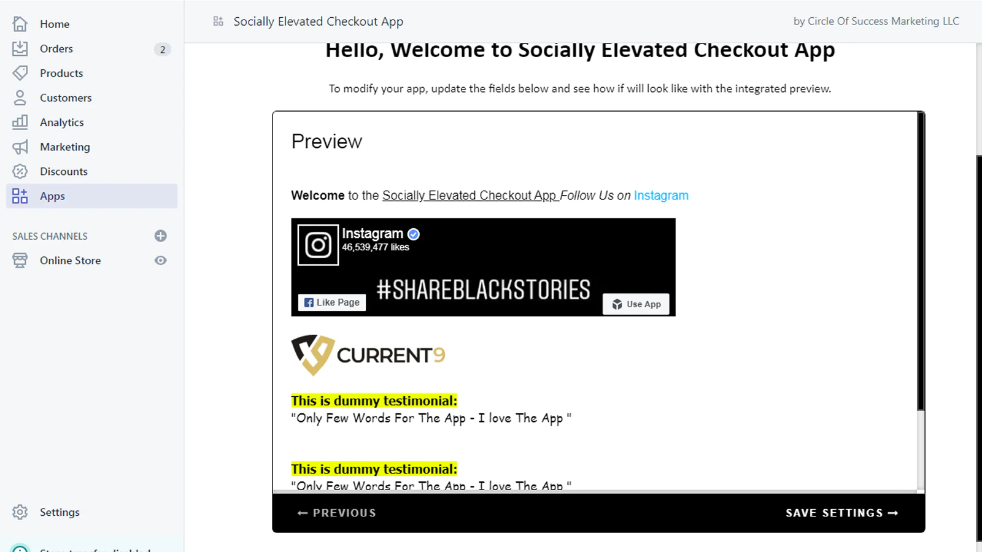Click the Use App button
982x552 pixels.
tap(636, 304)
